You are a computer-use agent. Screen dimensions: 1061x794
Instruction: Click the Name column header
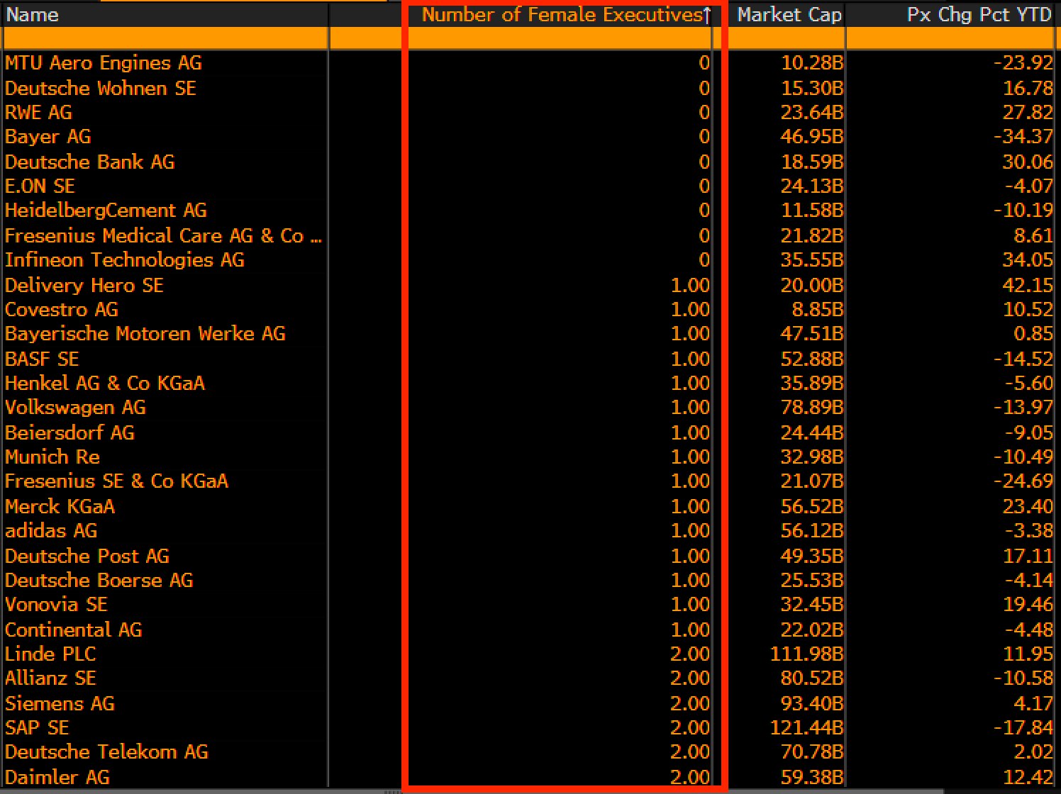pos(32,15)
